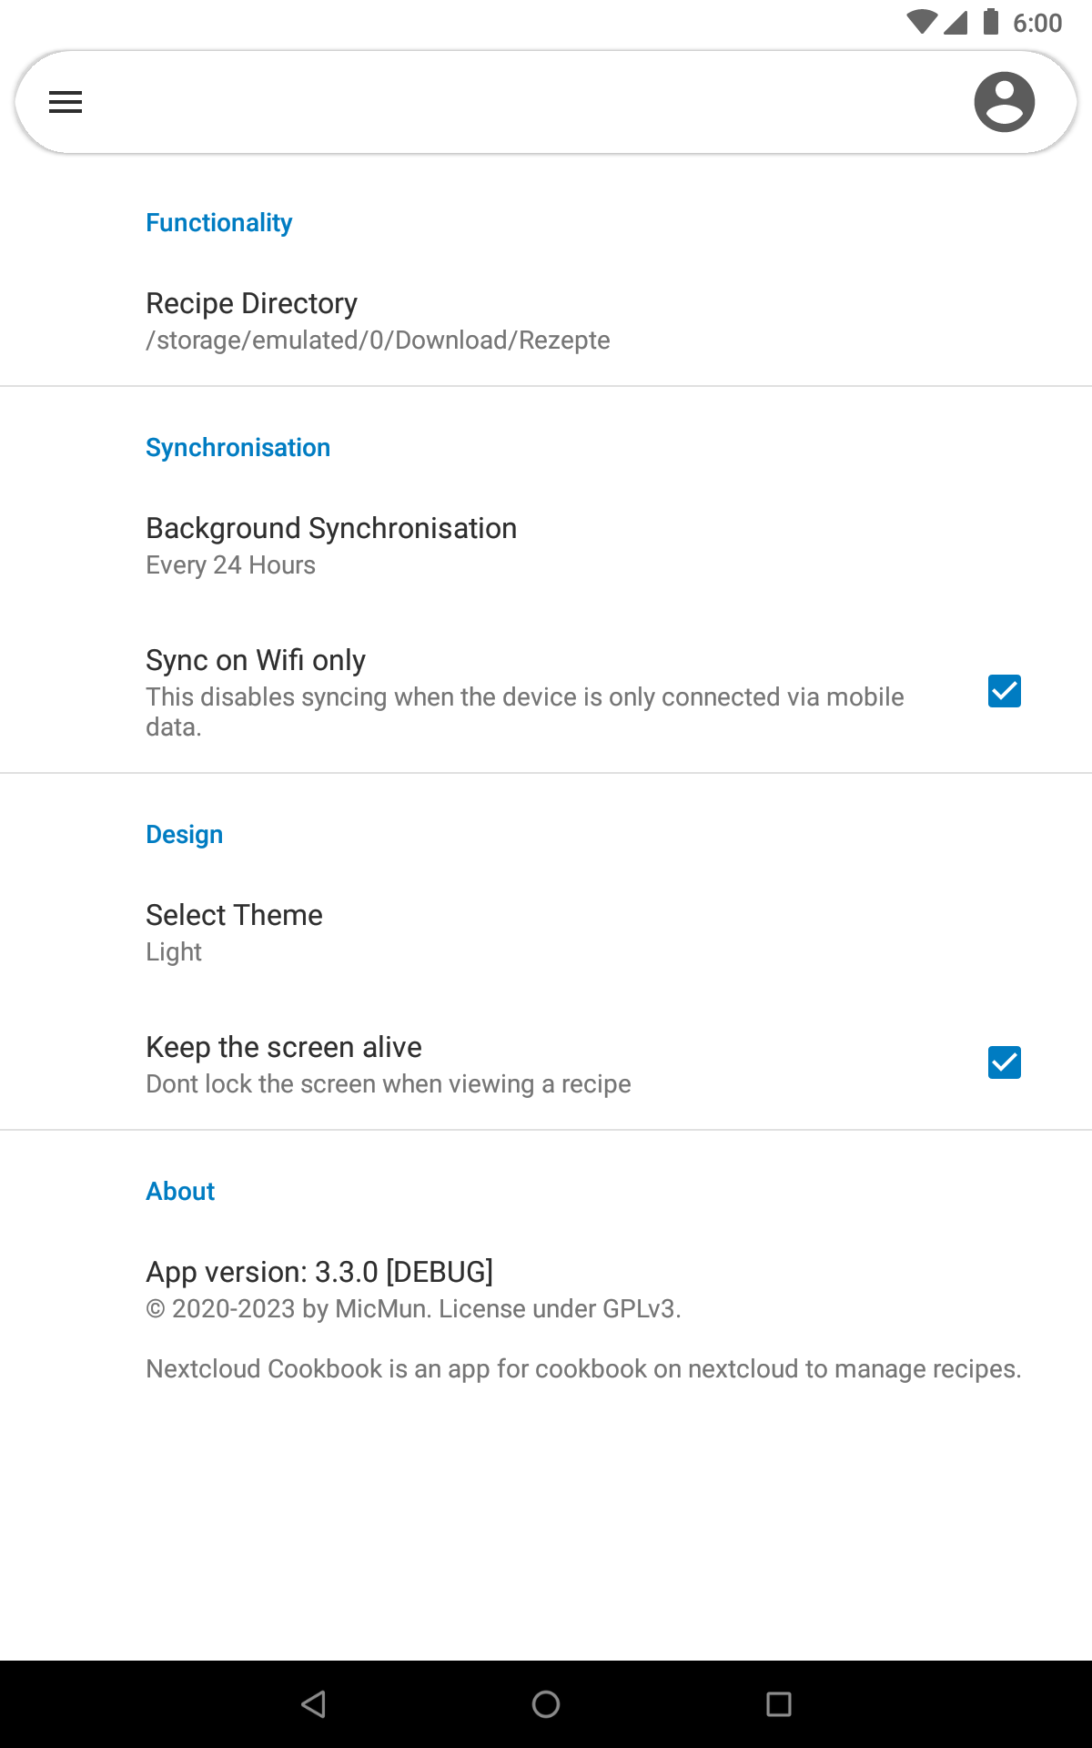Tap the mobile signal strength icon
The height and width of the screenshot is (1748, 1092).
(955, 22)
